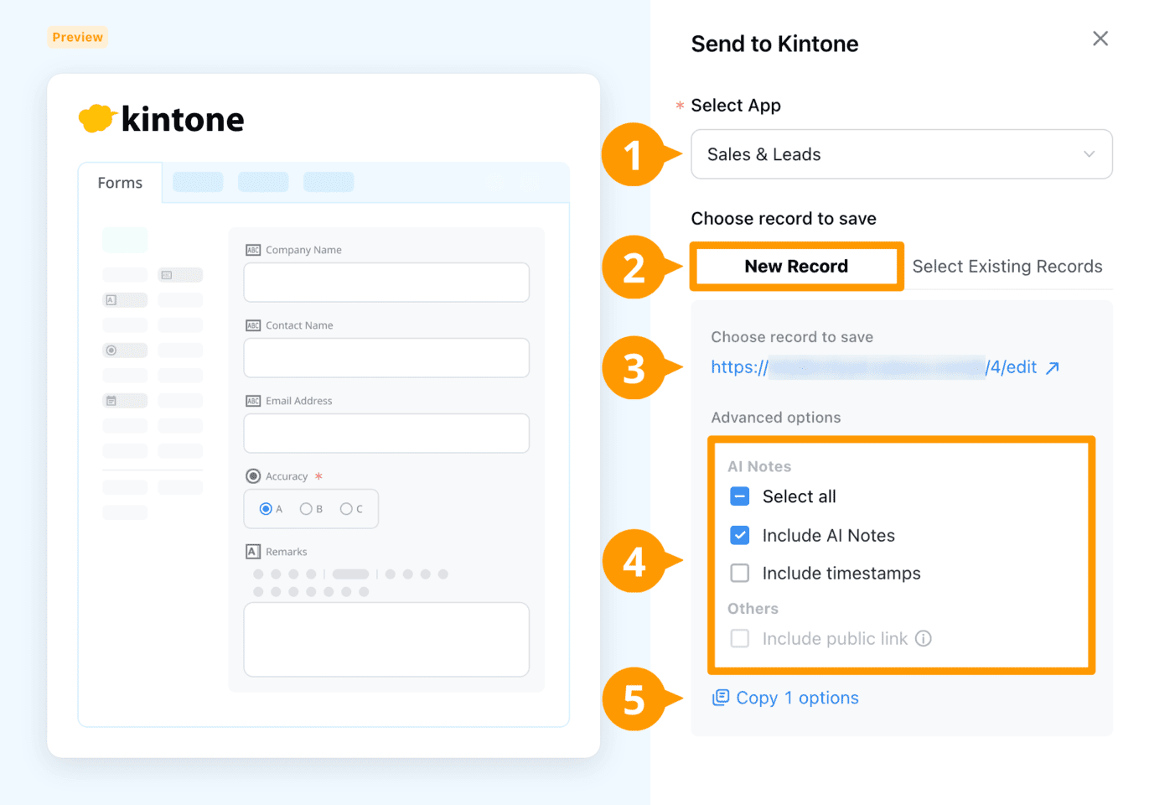
Task: Click the Remarks rich text area
Action: [x=386, y=639]
